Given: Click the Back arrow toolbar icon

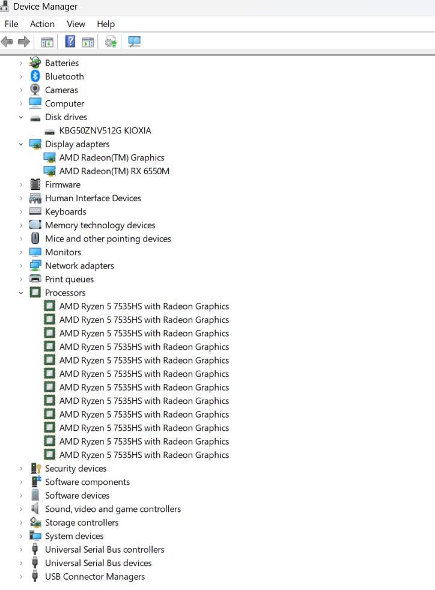Looking at the screenshot, I should pyautogui.click(x=7, y=41).
